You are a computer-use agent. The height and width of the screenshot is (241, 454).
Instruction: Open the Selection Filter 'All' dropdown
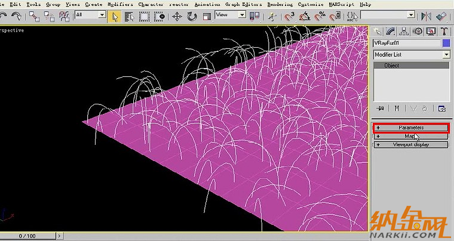click(90, 15)
